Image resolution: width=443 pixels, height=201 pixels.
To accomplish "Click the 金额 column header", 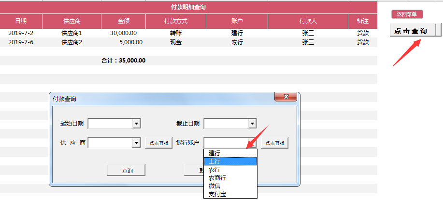I will click(124, 21).
